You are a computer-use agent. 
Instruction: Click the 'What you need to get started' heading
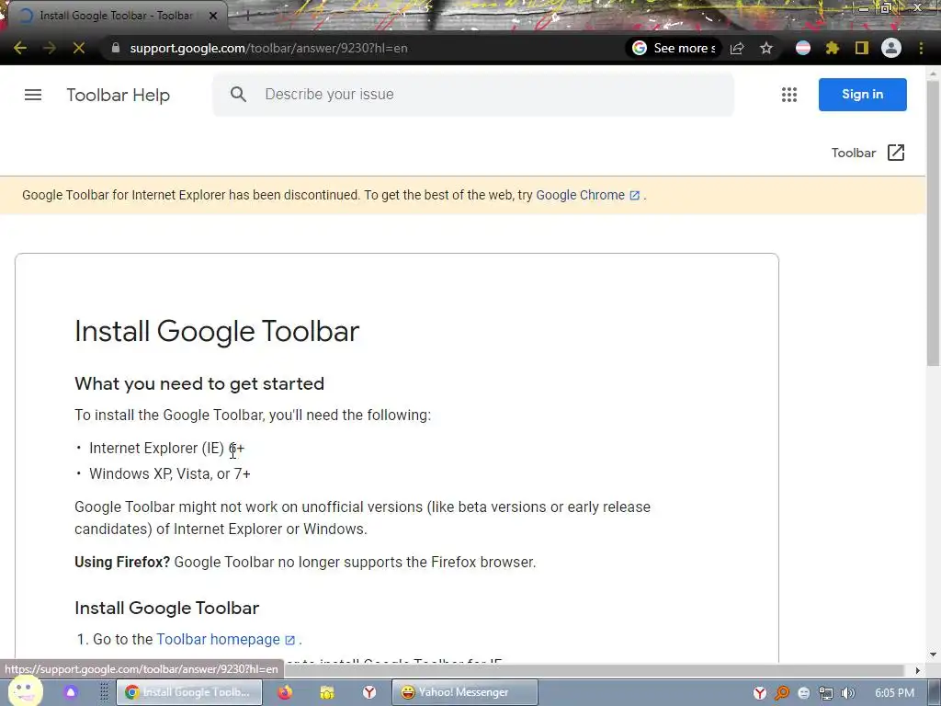pyautogui.click(x=199, y=383)
